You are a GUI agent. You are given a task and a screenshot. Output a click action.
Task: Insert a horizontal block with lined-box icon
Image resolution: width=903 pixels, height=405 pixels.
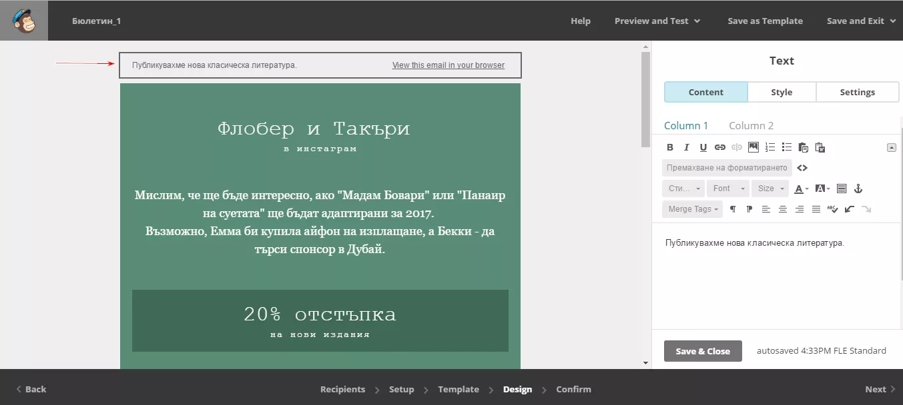click(x=842, y=189)
